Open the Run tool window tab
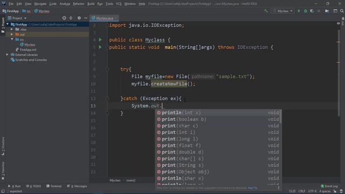 click(15, 186)
